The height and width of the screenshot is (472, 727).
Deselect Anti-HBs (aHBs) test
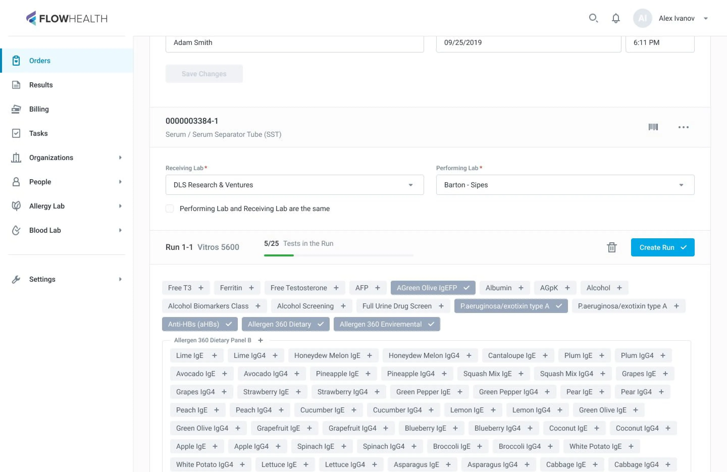[x=200, y=324]
